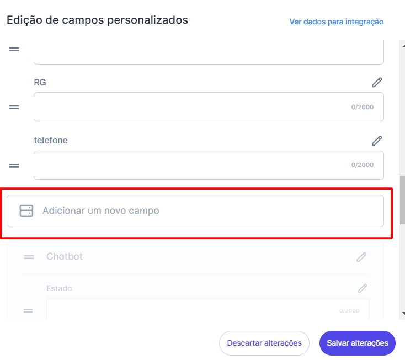Click the Chatbot group drag handle
405x360 pixels.
tap(29, 257)
